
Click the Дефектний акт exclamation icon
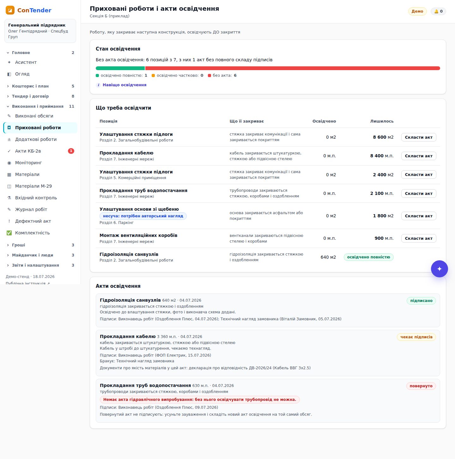tap(9, 221)
